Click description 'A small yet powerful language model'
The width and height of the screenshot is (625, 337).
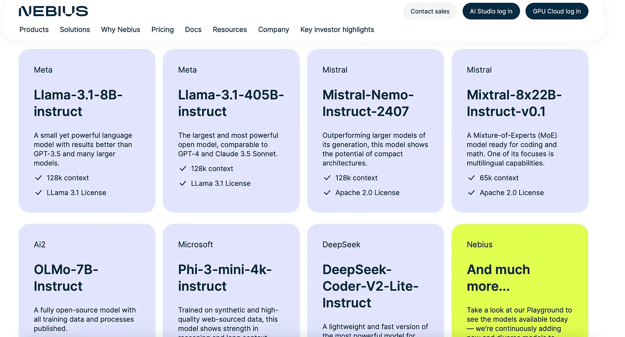pyautogui.click(x=83, y=149)
